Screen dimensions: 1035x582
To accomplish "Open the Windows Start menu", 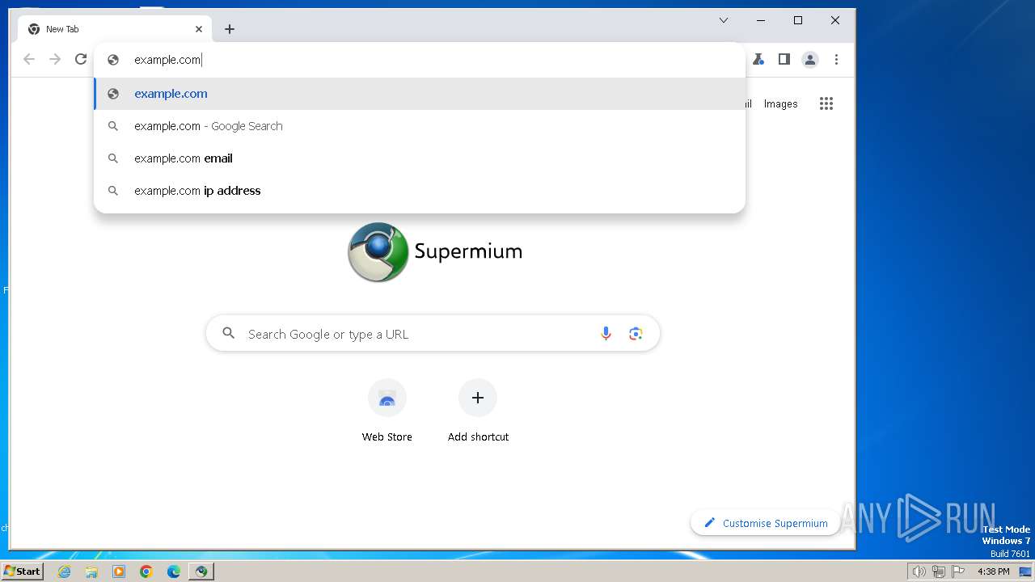I will click(x=22, y=571).
